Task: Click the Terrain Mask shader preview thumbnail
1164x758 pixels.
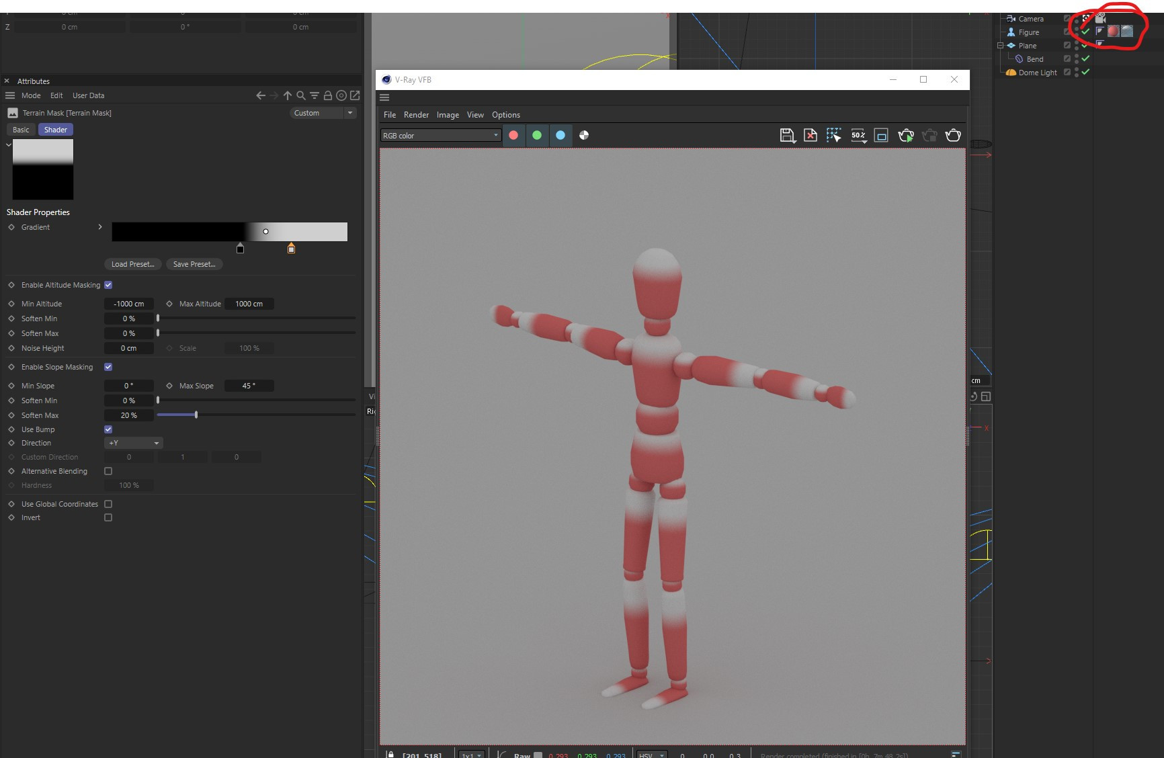Action: click(43, 169)
